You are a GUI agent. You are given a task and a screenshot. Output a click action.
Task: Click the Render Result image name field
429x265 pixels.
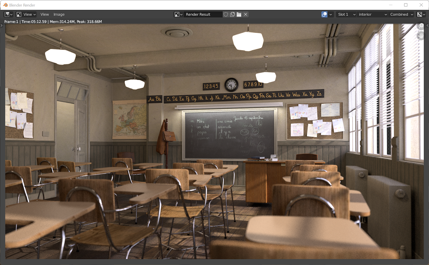coord(203,14)
